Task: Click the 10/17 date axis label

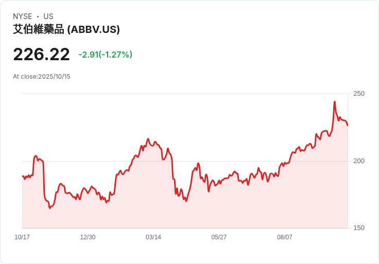Action: coord(22,237)
